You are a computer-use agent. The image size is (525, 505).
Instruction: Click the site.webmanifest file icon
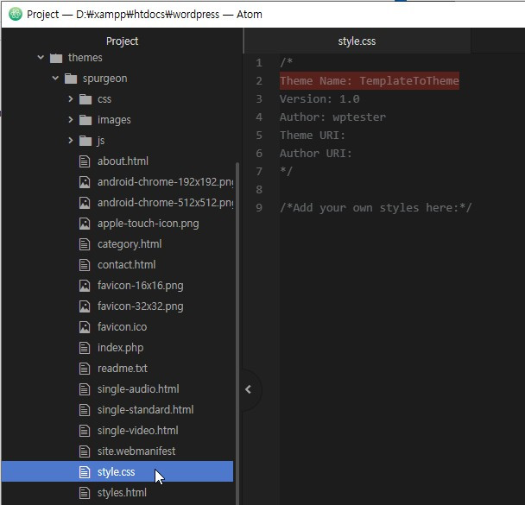pyautogui.click(x=85, y=451)
